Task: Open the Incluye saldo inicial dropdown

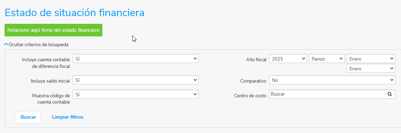Action: click(136, 80)
